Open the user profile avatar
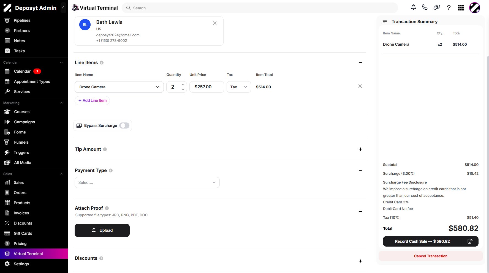Screen dimensions: 489x273 coord(475,8)
